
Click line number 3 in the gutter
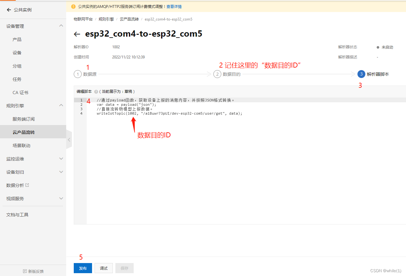click(81, 109)
